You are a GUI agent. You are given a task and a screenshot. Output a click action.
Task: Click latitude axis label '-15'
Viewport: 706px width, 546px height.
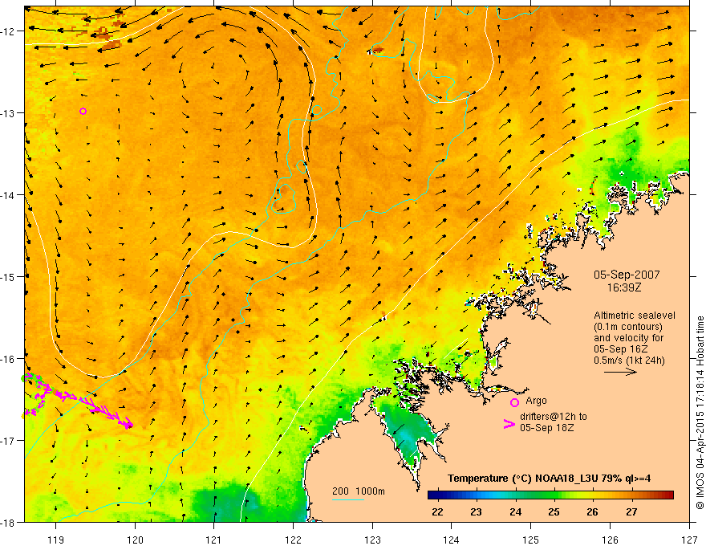(9, 276)
